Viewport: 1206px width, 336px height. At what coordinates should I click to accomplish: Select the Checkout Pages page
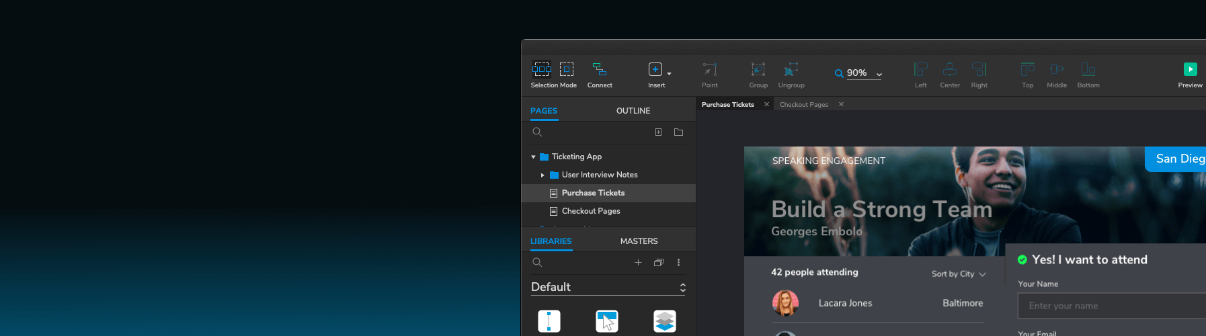[x=608, y=211]
